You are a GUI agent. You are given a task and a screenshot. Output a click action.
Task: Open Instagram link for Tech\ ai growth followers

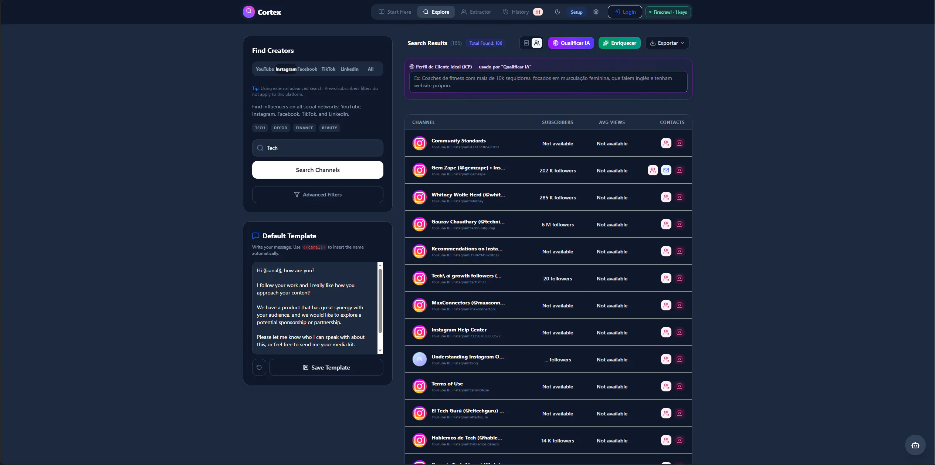[x=680, y=278]
